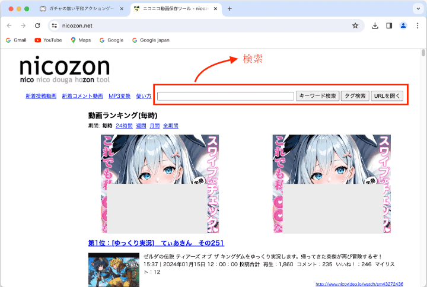Click the right ad banner image

332,184
